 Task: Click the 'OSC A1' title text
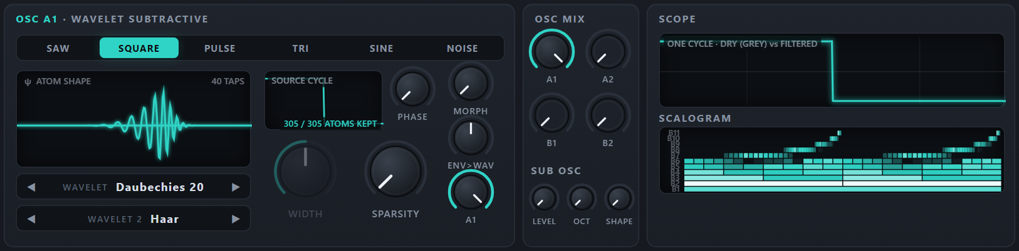(36, 19)
